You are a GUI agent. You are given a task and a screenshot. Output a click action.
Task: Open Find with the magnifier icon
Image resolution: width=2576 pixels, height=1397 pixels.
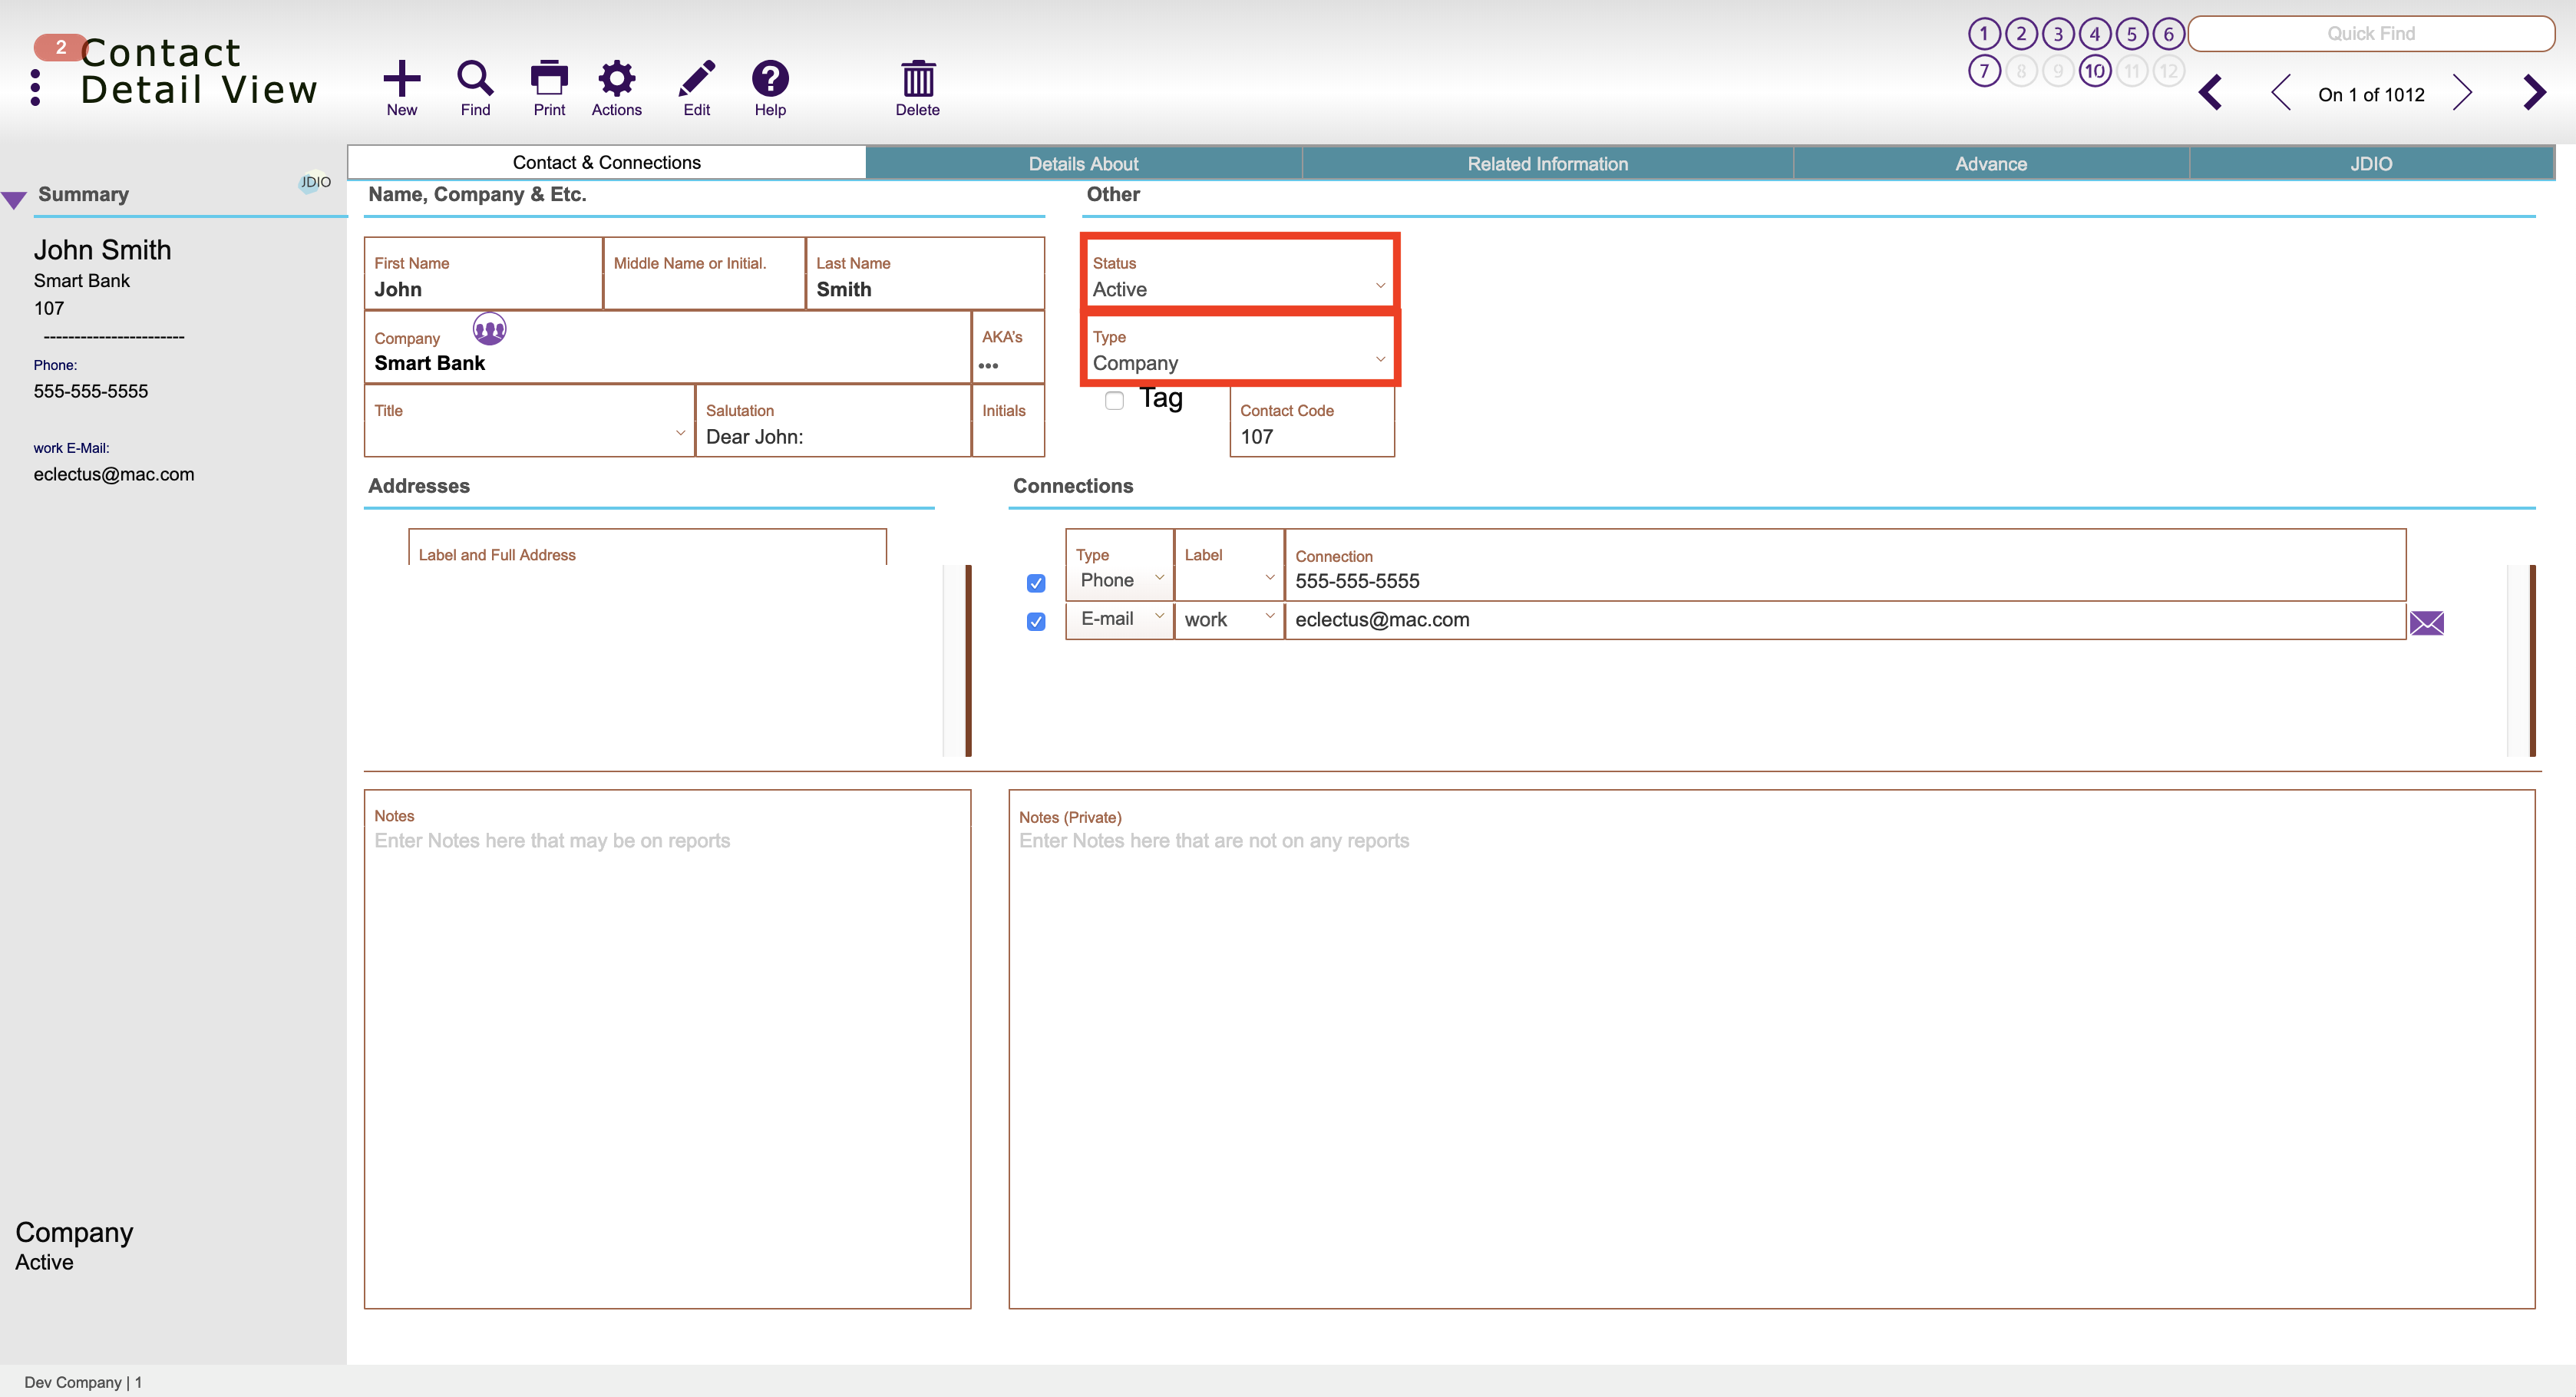tap(475, 78)
